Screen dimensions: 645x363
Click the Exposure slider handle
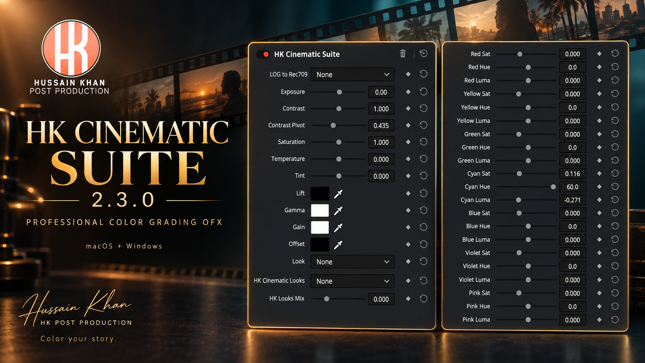coord(339,92)
